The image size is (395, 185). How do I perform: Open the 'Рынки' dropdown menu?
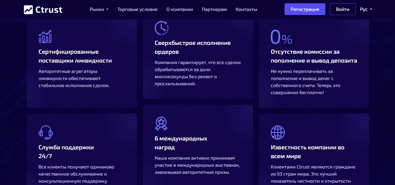(x=97, y=9)
